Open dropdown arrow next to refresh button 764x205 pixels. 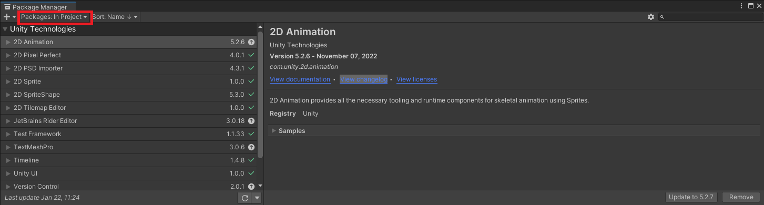[257, 198]
